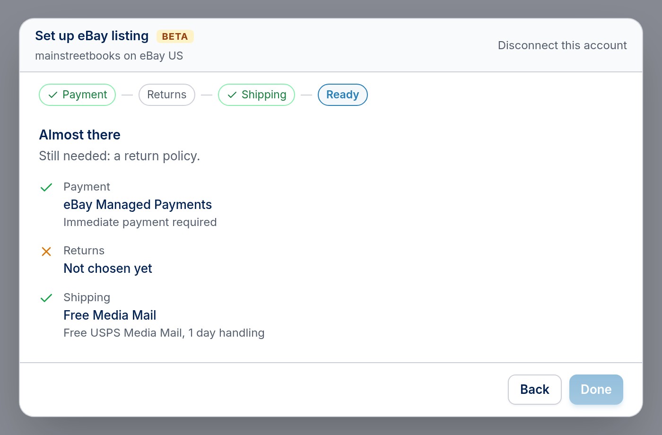Open the Payment step pill
The image size is (662, 435).
(x=77, y=95)
